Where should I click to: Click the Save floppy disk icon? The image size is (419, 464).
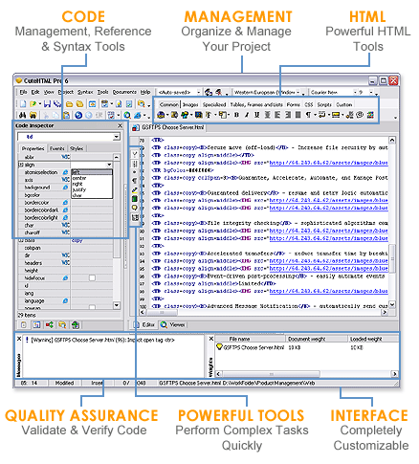pyautogui.click(x=47, y=104)
